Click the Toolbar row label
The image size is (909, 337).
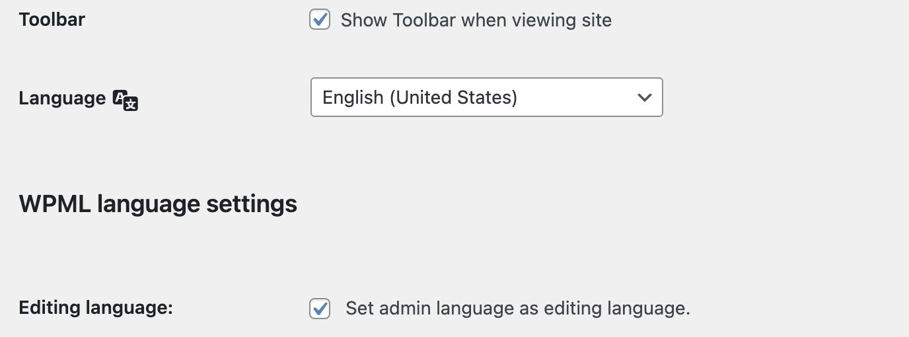(52, 20)
